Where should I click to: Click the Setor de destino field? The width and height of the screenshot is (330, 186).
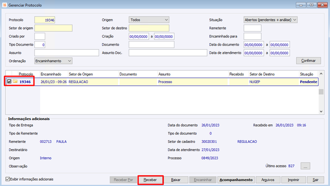click(x=149, y=28)
